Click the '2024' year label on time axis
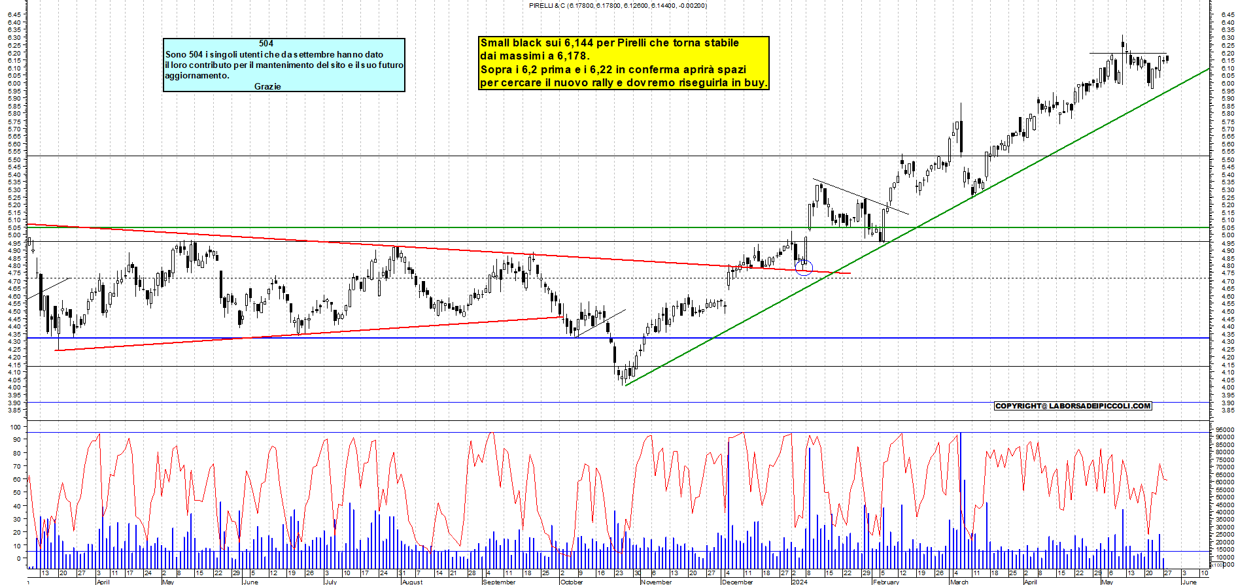This screenshot has height=585, width=1236. [799, 582]
